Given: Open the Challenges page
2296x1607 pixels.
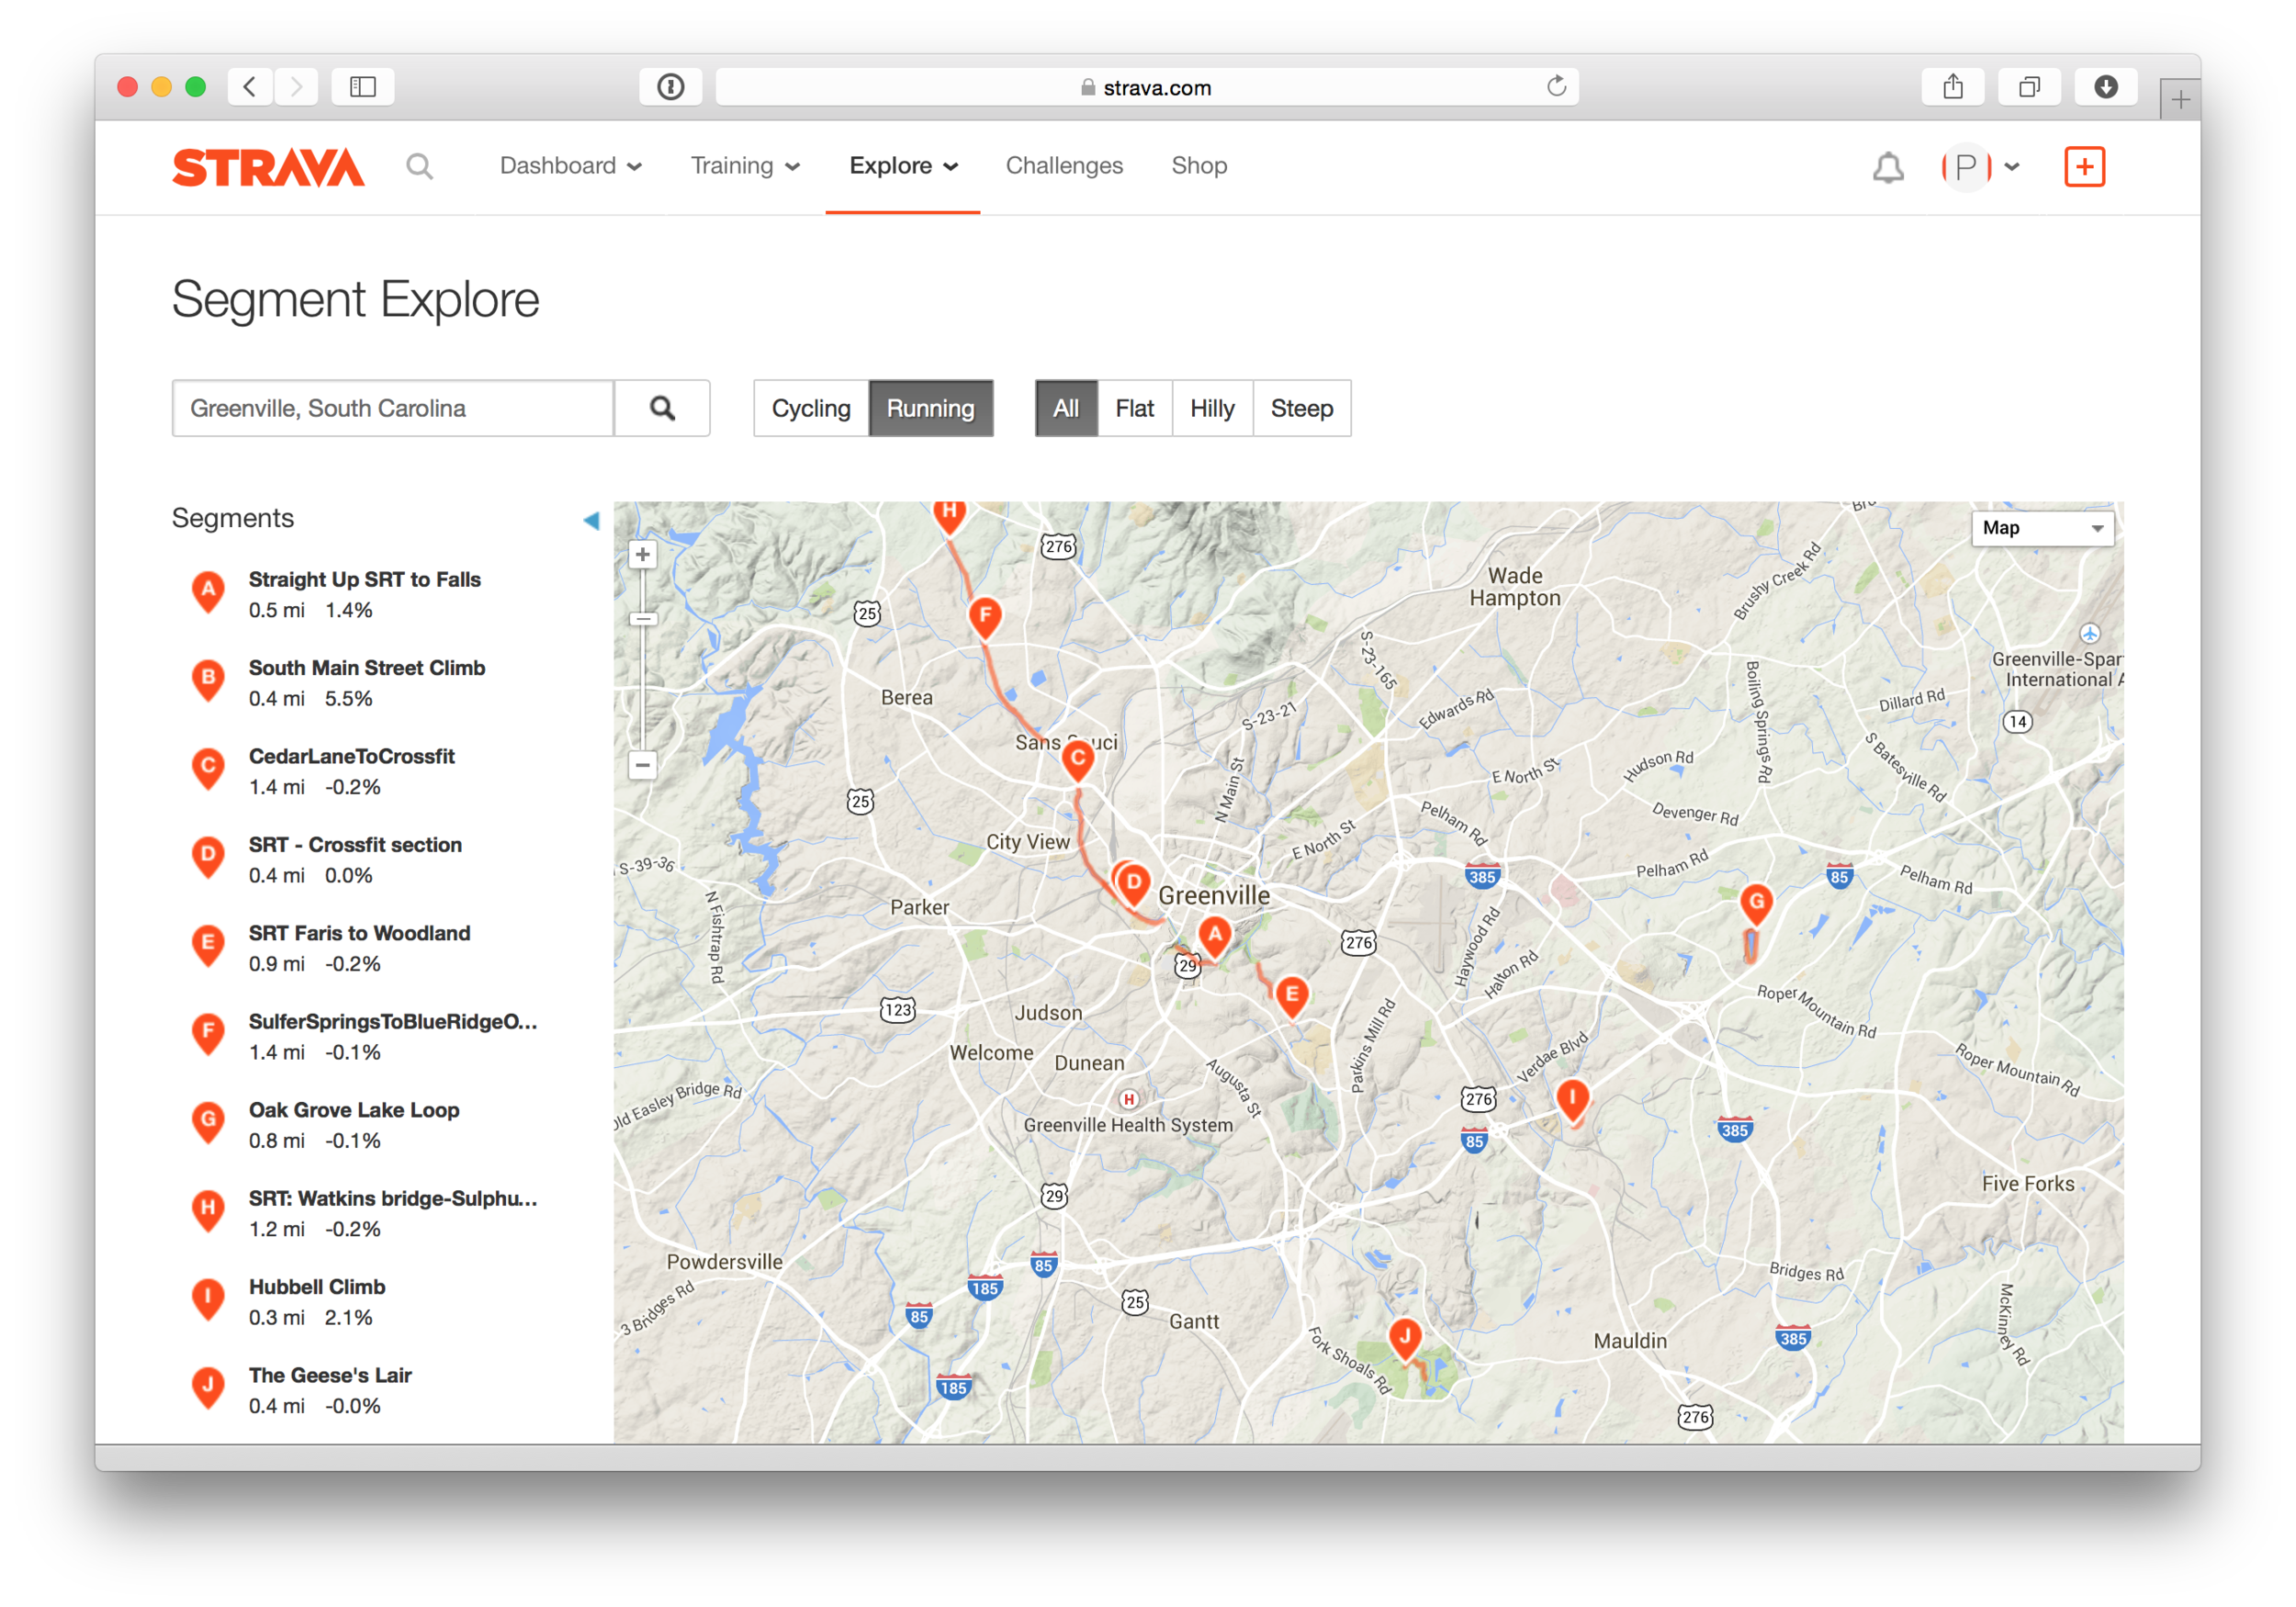Looking at the screenshot, I should pos(1064,166).
